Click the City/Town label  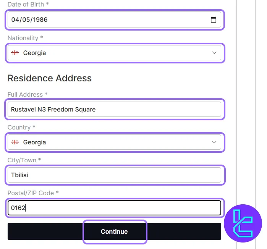(x=24, y=160)
